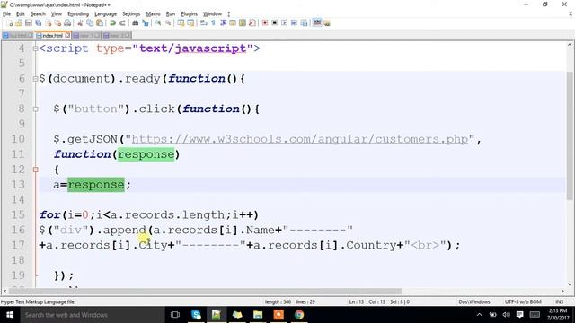
Task: Click the Save All toolbar icon
Action: 38,23
